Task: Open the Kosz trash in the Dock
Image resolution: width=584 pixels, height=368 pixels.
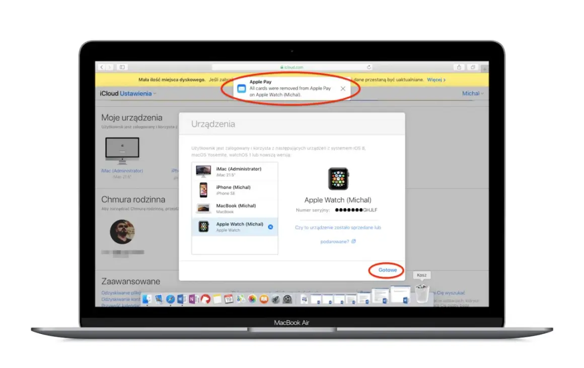Action: click(x=421, y=293)
